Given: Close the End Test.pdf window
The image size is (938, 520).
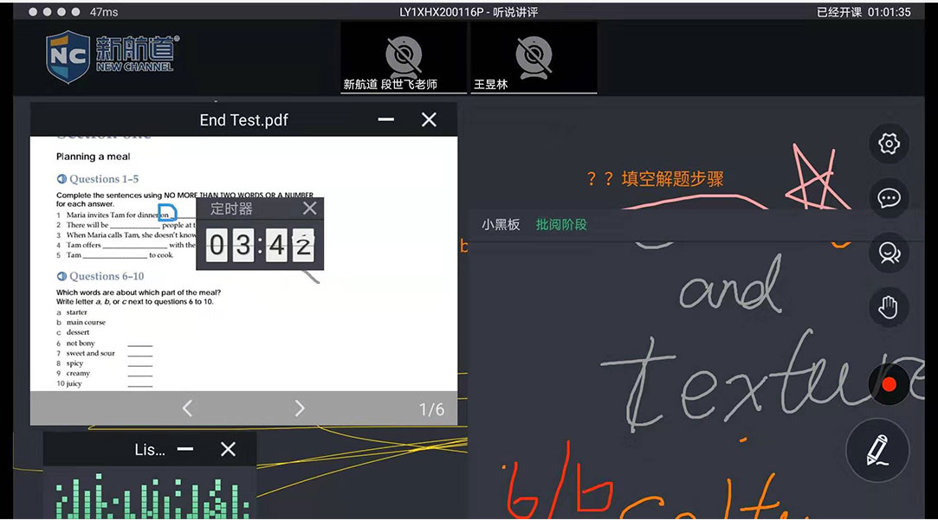Looking at the screenshot, I should [429, 119].
